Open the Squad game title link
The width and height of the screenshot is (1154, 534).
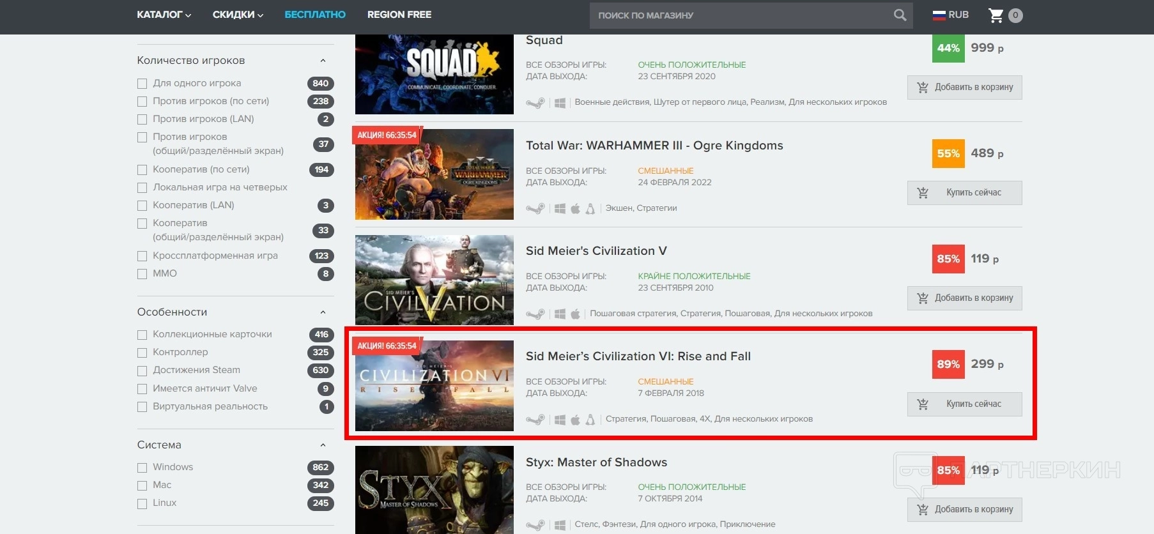[x=544, y=40]
